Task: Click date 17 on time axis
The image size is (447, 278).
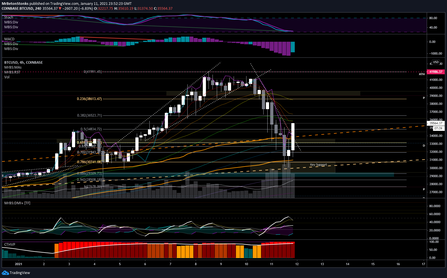Action: click(x=424, y=264)
